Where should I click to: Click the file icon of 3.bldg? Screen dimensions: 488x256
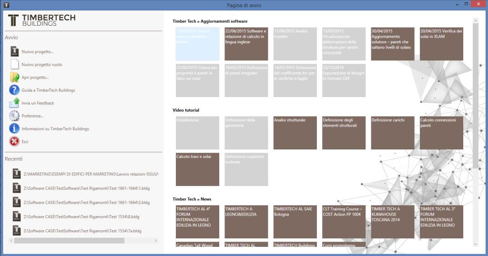(x=17, y=202)
